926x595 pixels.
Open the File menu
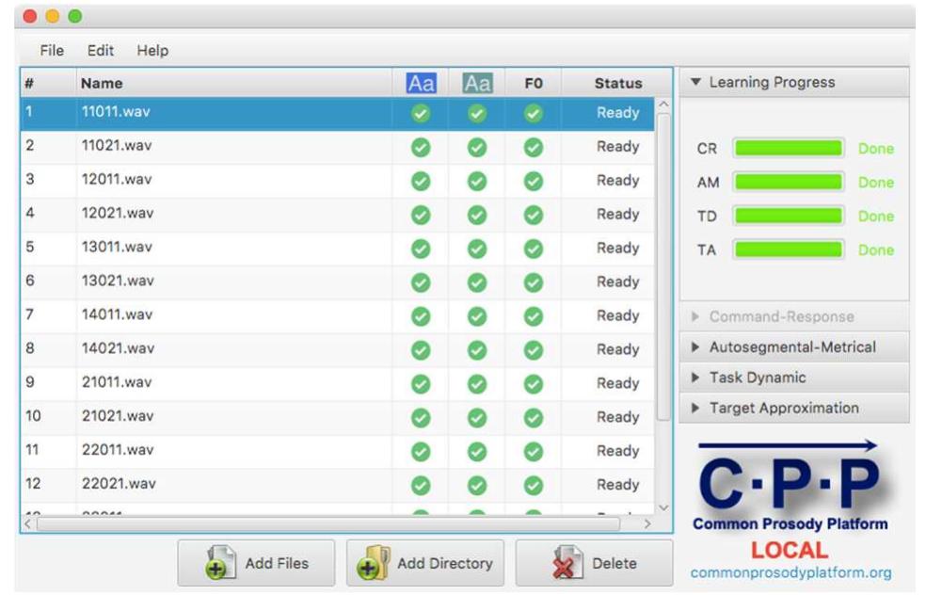(52, 51)
